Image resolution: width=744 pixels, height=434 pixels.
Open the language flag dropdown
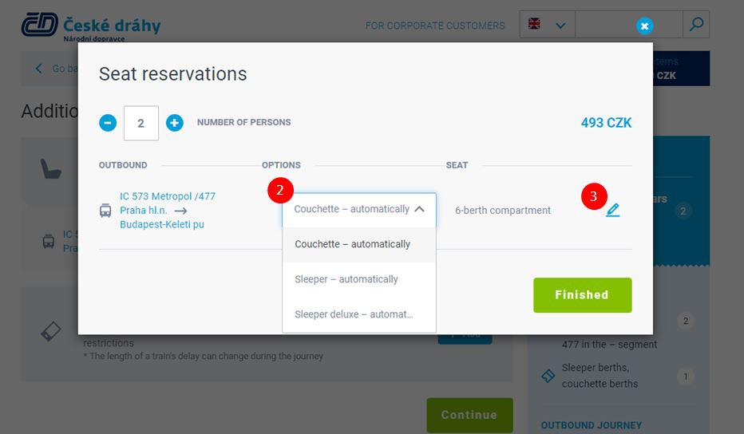(548, 24)
